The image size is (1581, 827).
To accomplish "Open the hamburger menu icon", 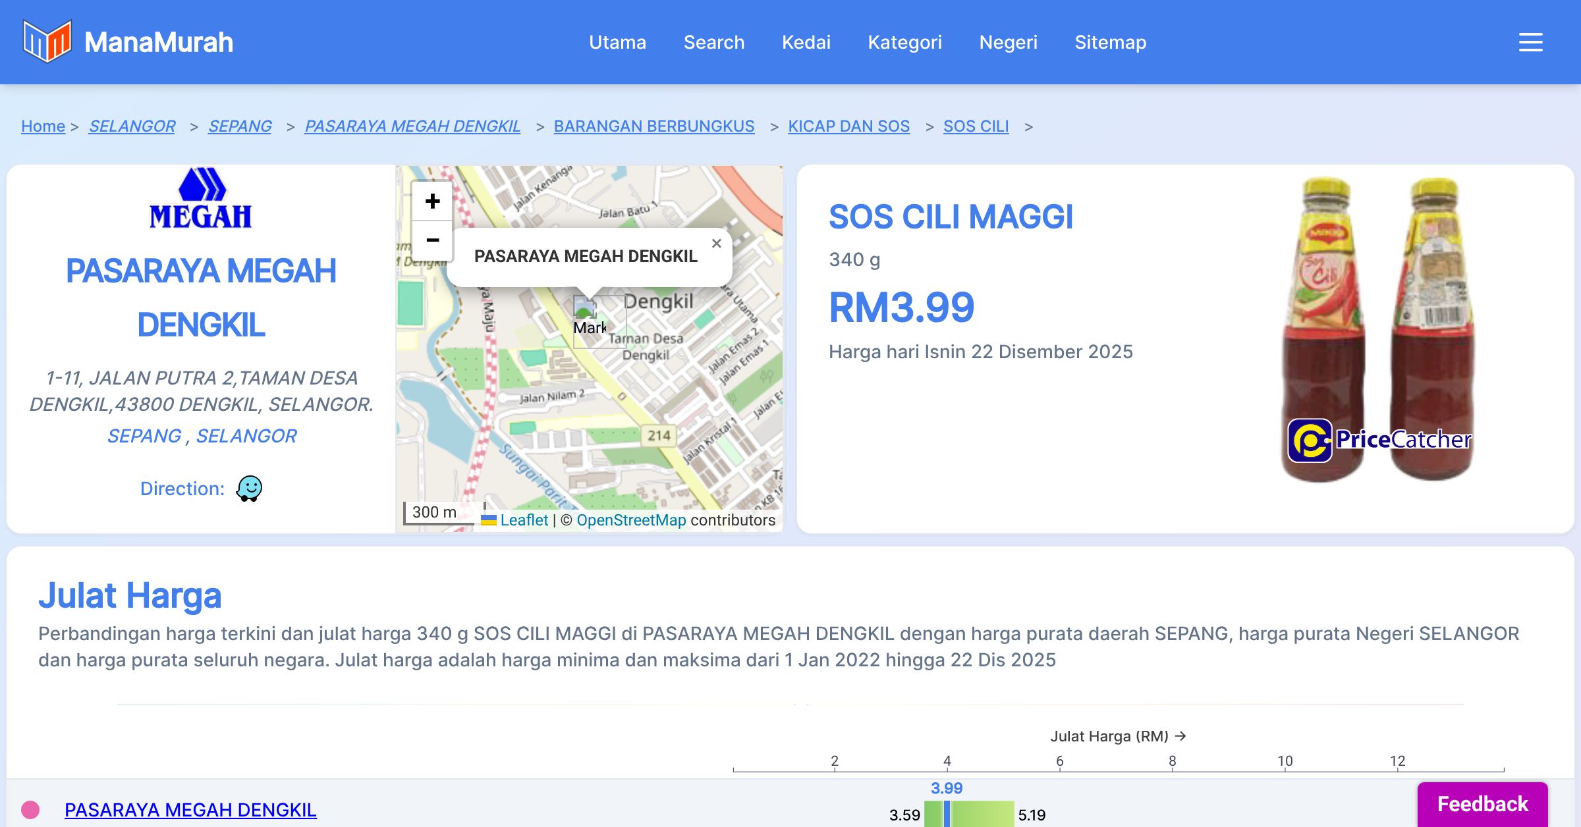I will [x=1530, y=42].
